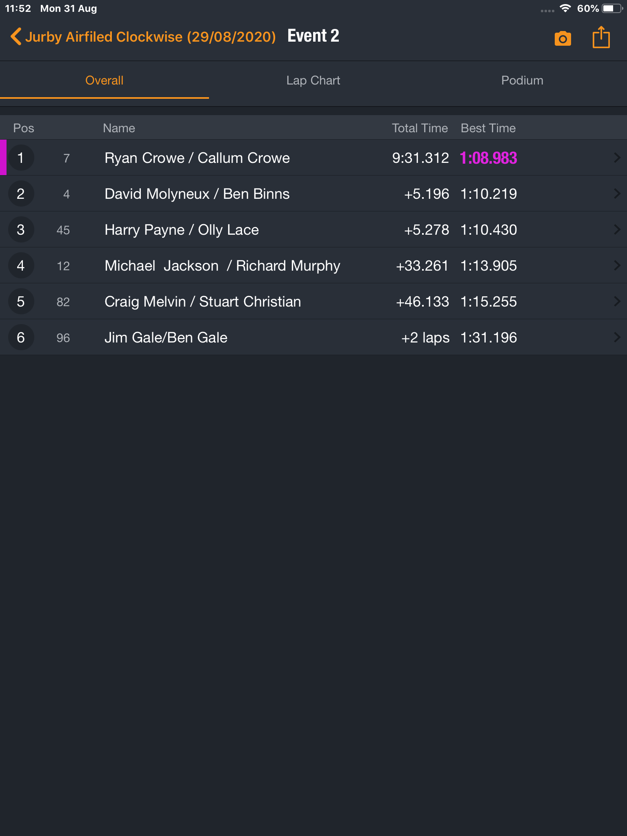The height and width of the screenshot is (836, 627).
Task: Tap the camera screenshot icon
Action: coord(563,38)
